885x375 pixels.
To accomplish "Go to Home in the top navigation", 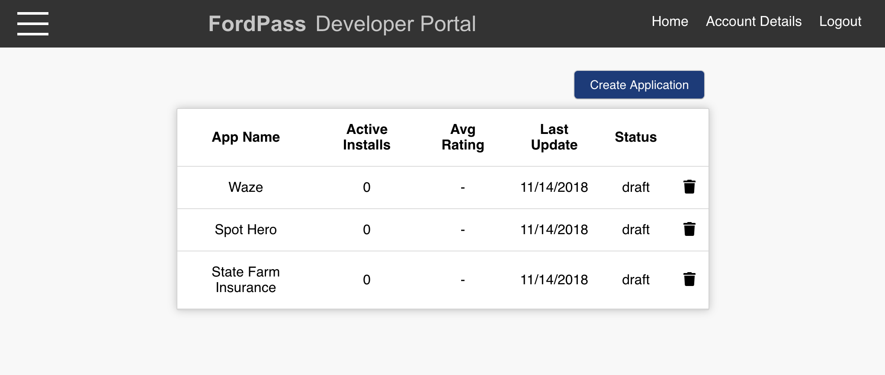I will click(670, 21).
